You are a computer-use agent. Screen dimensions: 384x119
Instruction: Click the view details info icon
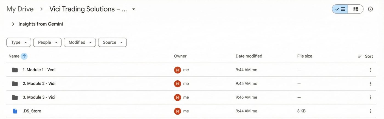click(371, 9)
